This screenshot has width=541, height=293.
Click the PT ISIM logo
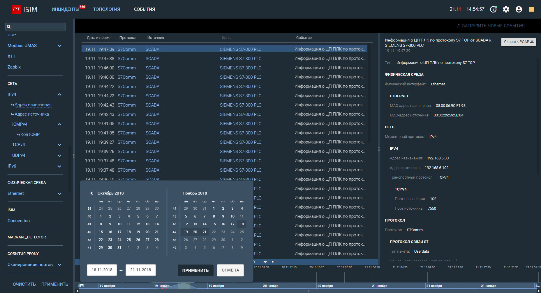point(25,9)
